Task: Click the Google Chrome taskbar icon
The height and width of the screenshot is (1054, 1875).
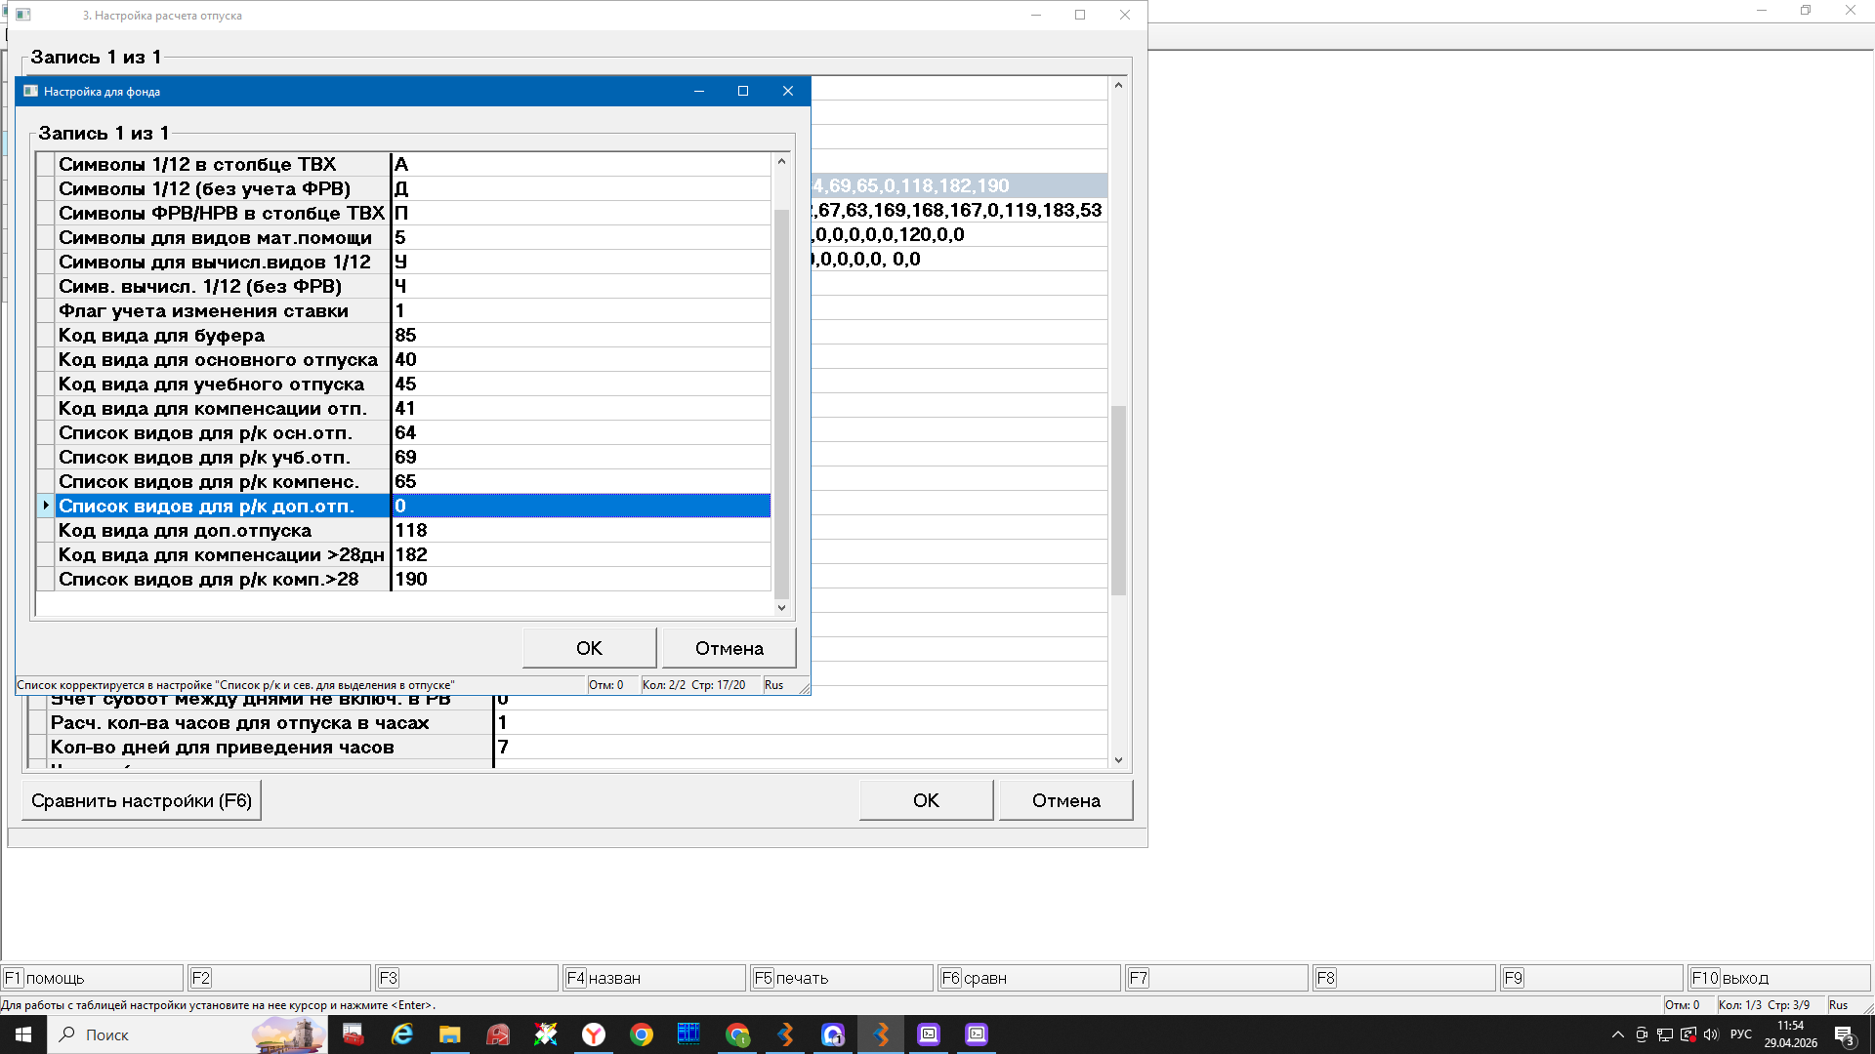Action: click(x=642, y=1034)
